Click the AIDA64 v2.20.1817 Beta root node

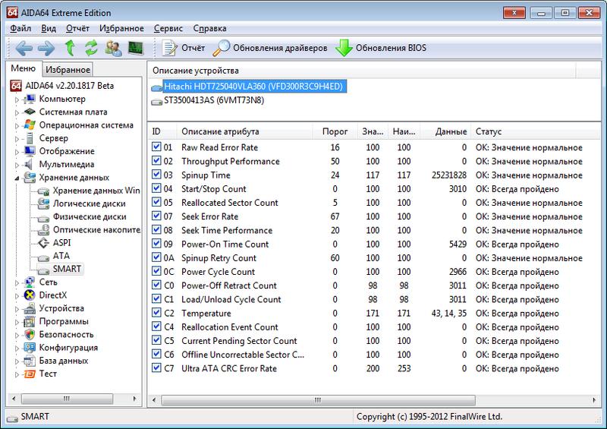[x=69, y=86]
